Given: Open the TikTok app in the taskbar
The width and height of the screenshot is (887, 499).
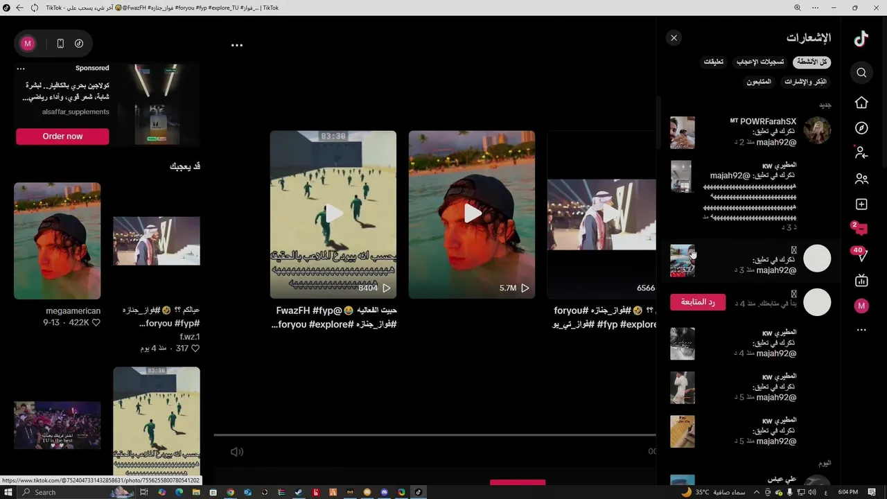Looking at the screenshot, I should point(418,492).
